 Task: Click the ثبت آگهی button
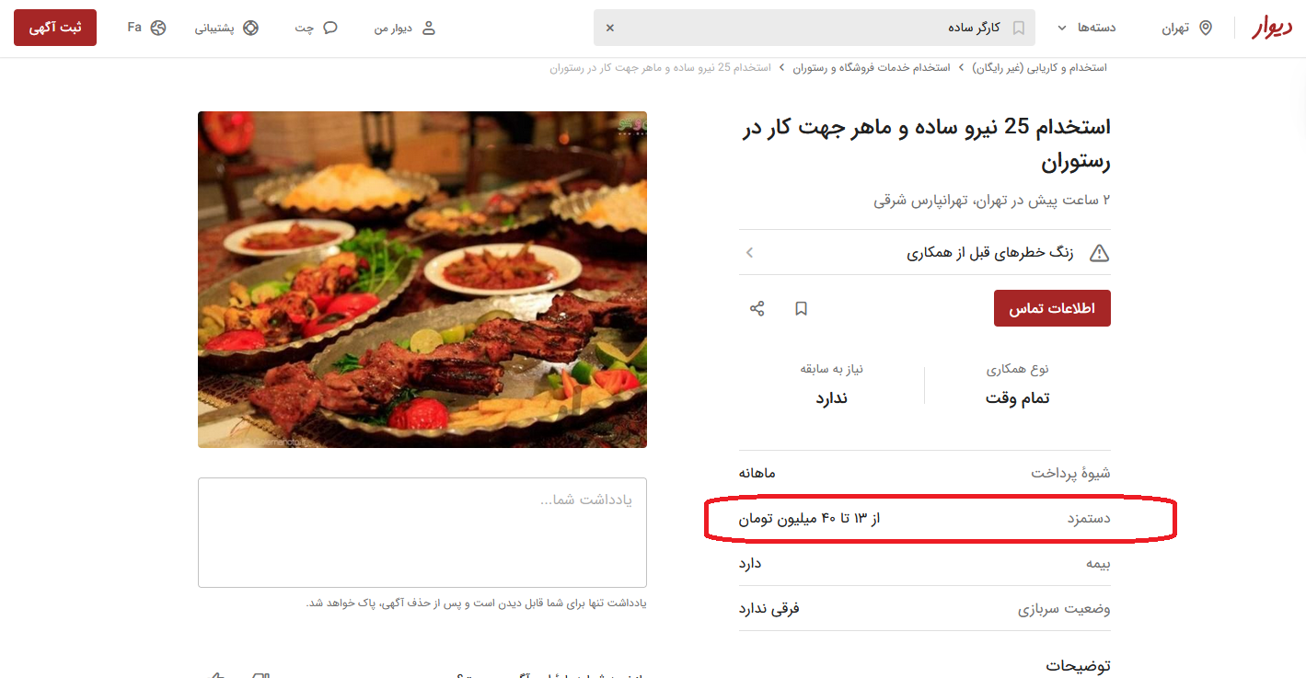tap(55, 28)
